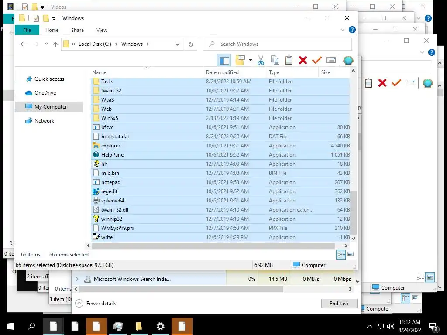Open the volume speaker tray icon

[391, 326]
